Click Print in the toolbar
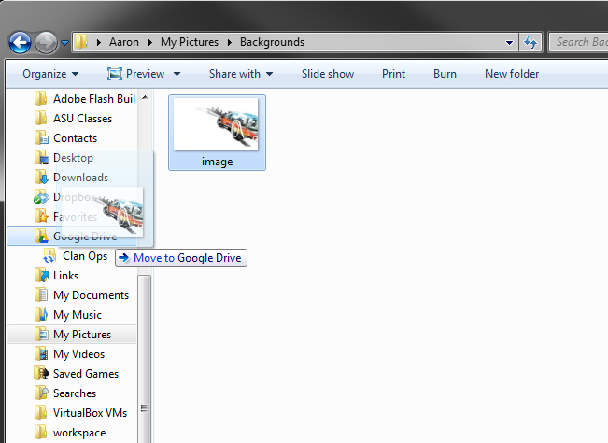608x443 pixels. (x=393, y=74)
